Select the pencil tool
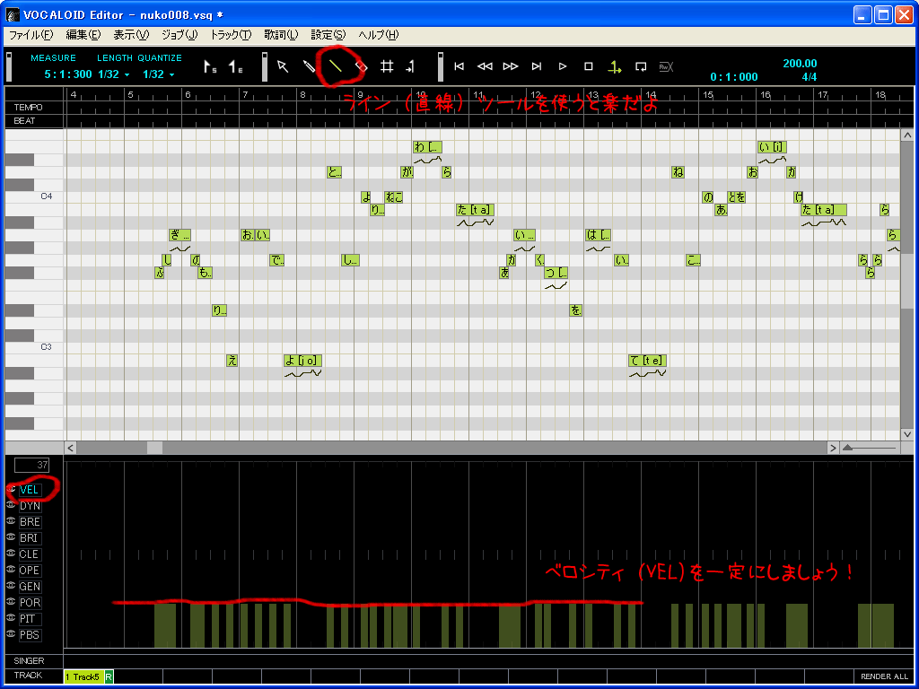Screen dimensions: 919x689 pos(309,66)
